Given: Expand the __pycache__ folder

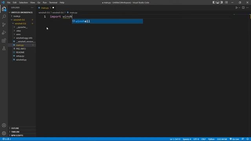Looking at the screenshot, I should 22,27.
